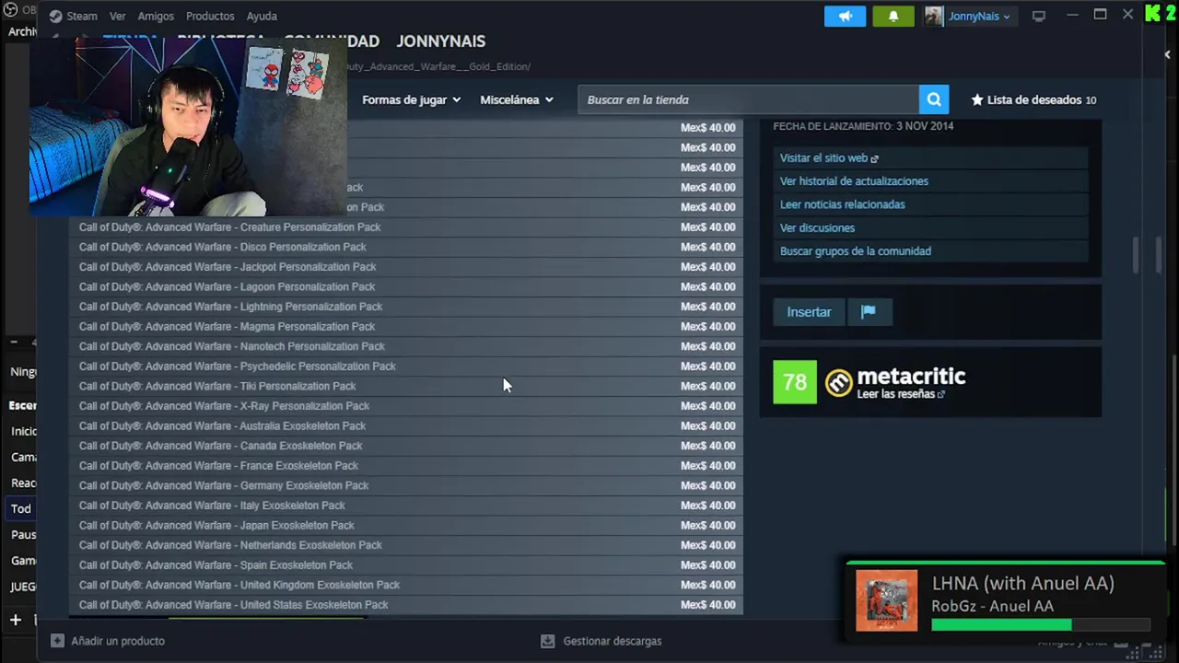
Task: Open the Ver menu
Action: [117, 16]
